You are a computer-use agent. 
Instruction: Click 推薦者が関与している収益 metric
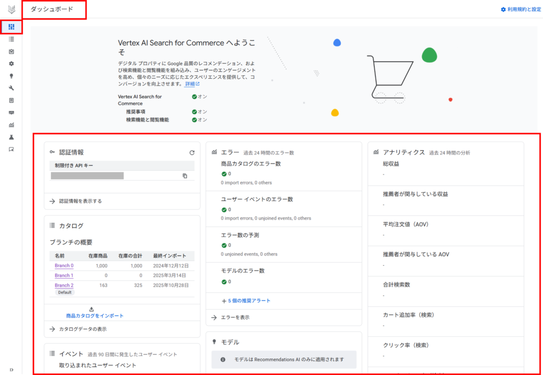[416, 194]
